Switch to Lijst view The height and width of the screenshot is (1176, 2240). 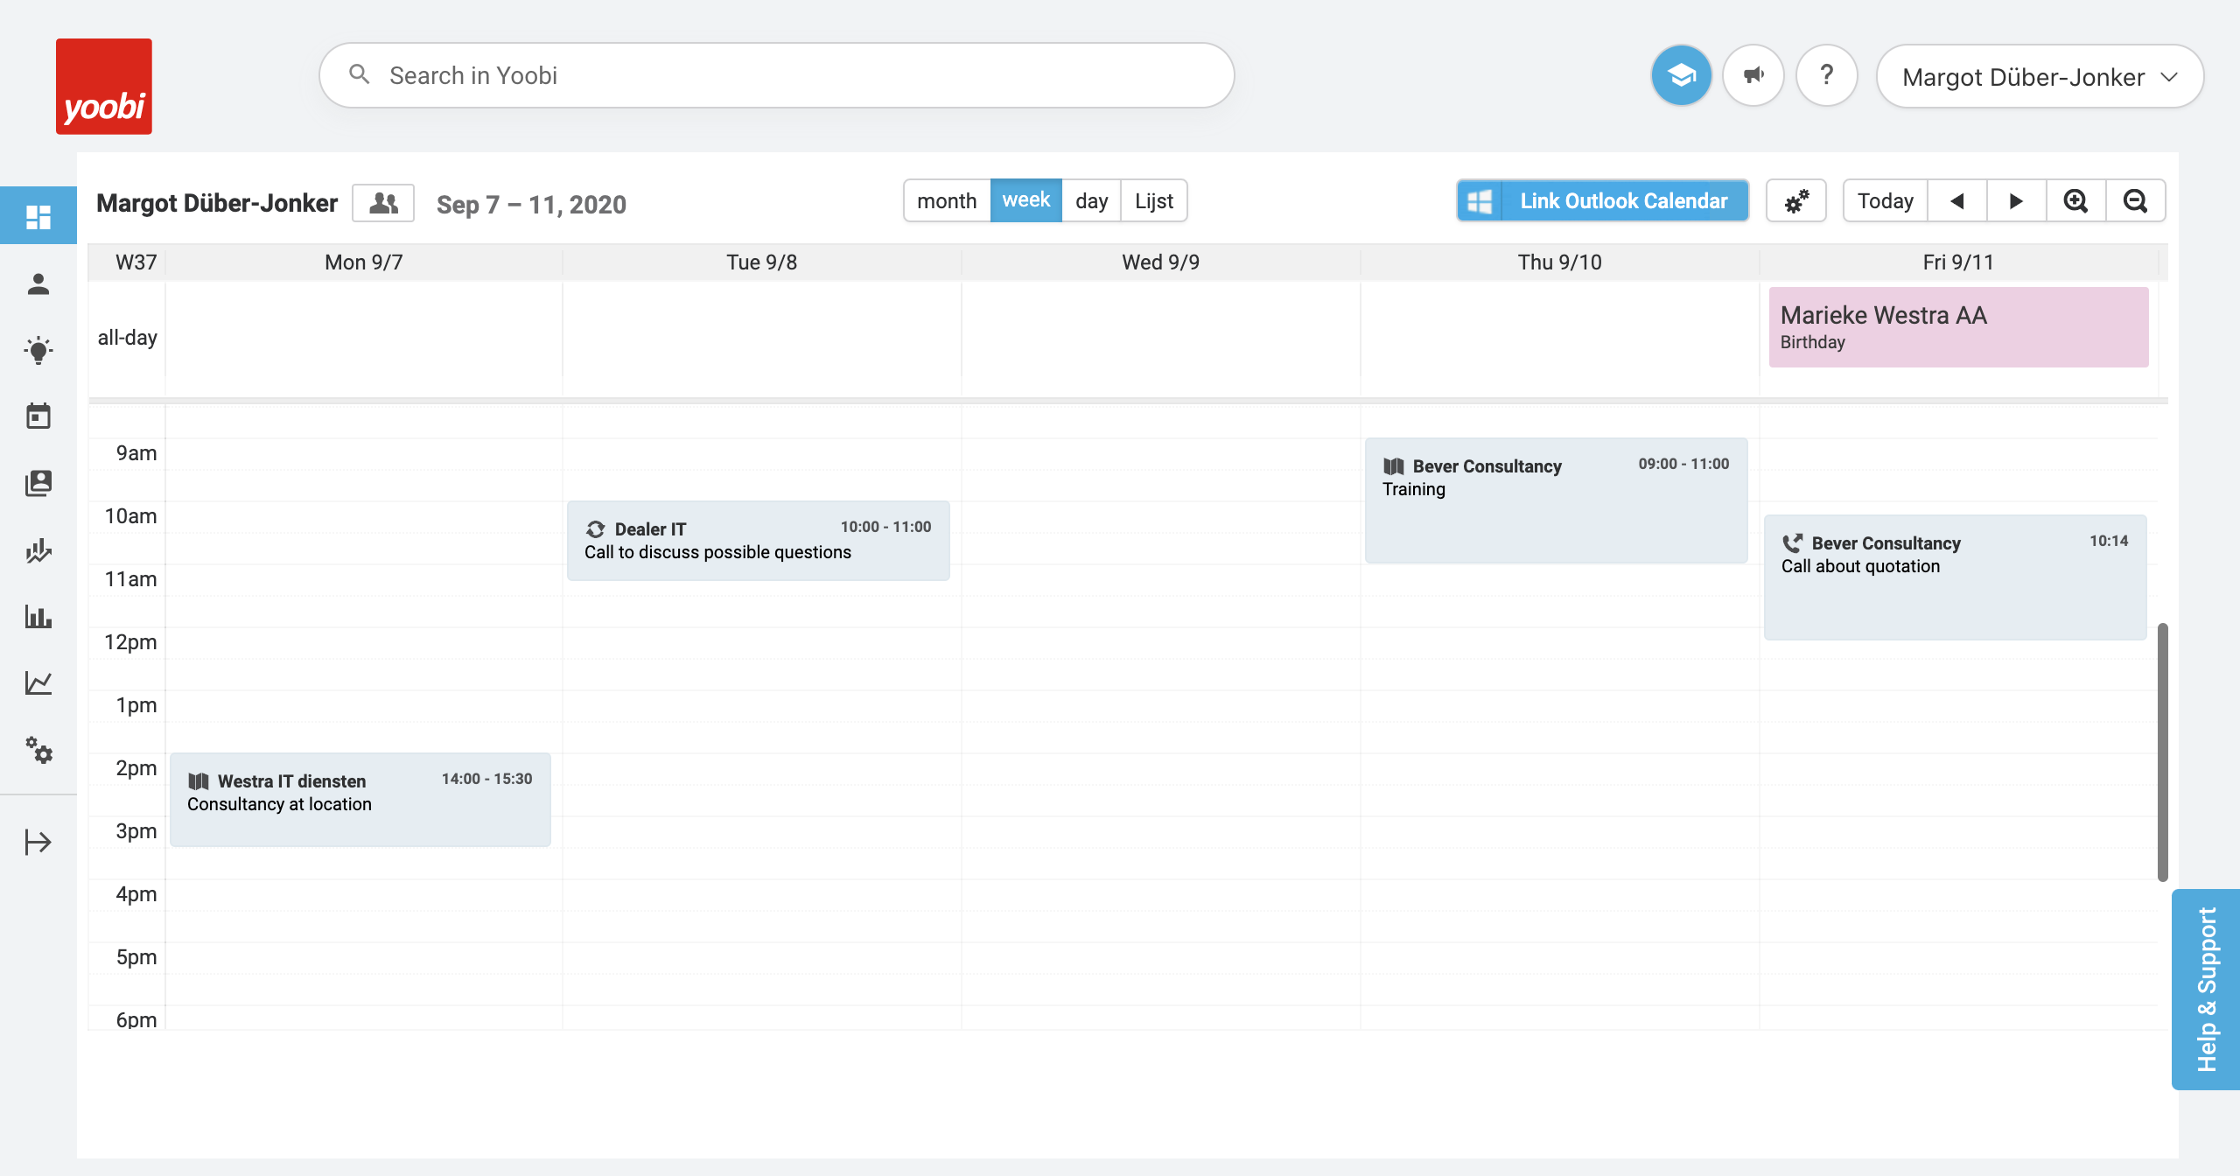coord(1154,201)
